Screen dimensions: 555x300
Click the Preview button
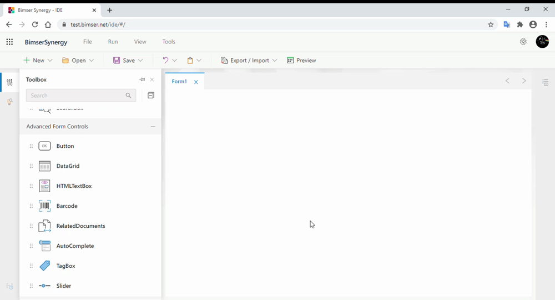click(301, 61)
